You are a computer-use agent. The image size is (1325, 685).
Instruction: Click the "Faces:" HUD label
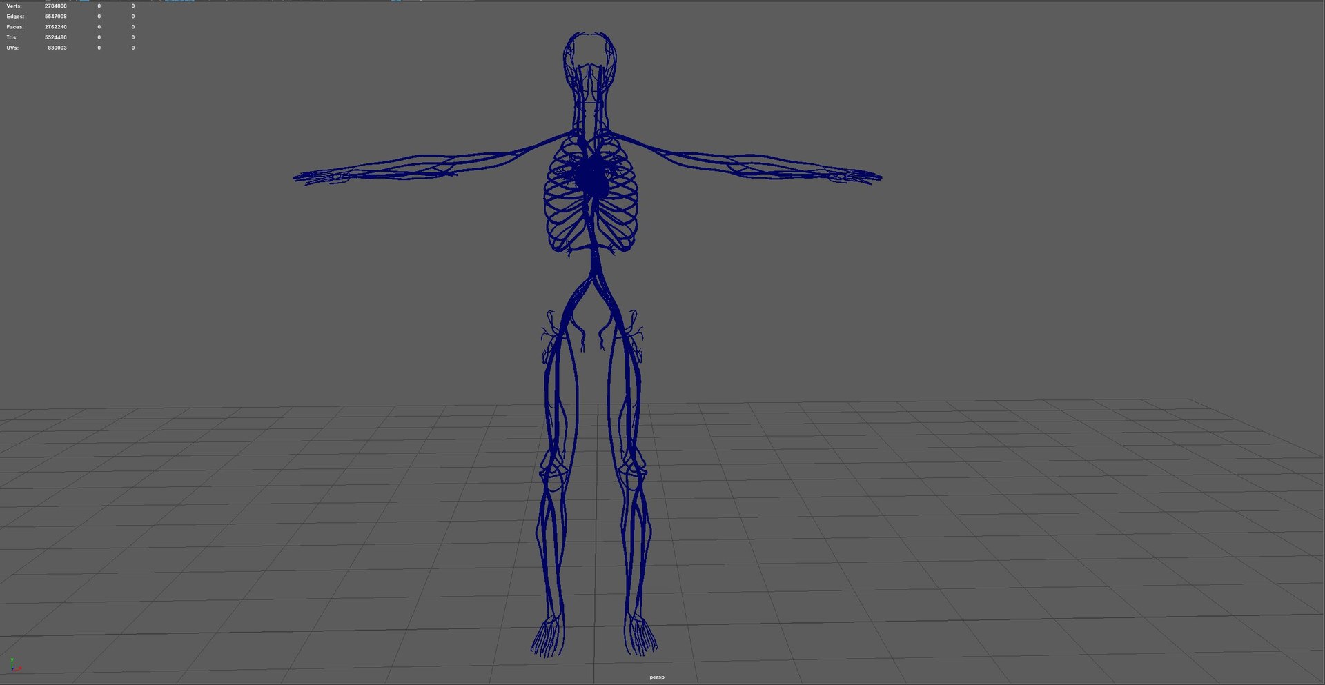(15, 27)
